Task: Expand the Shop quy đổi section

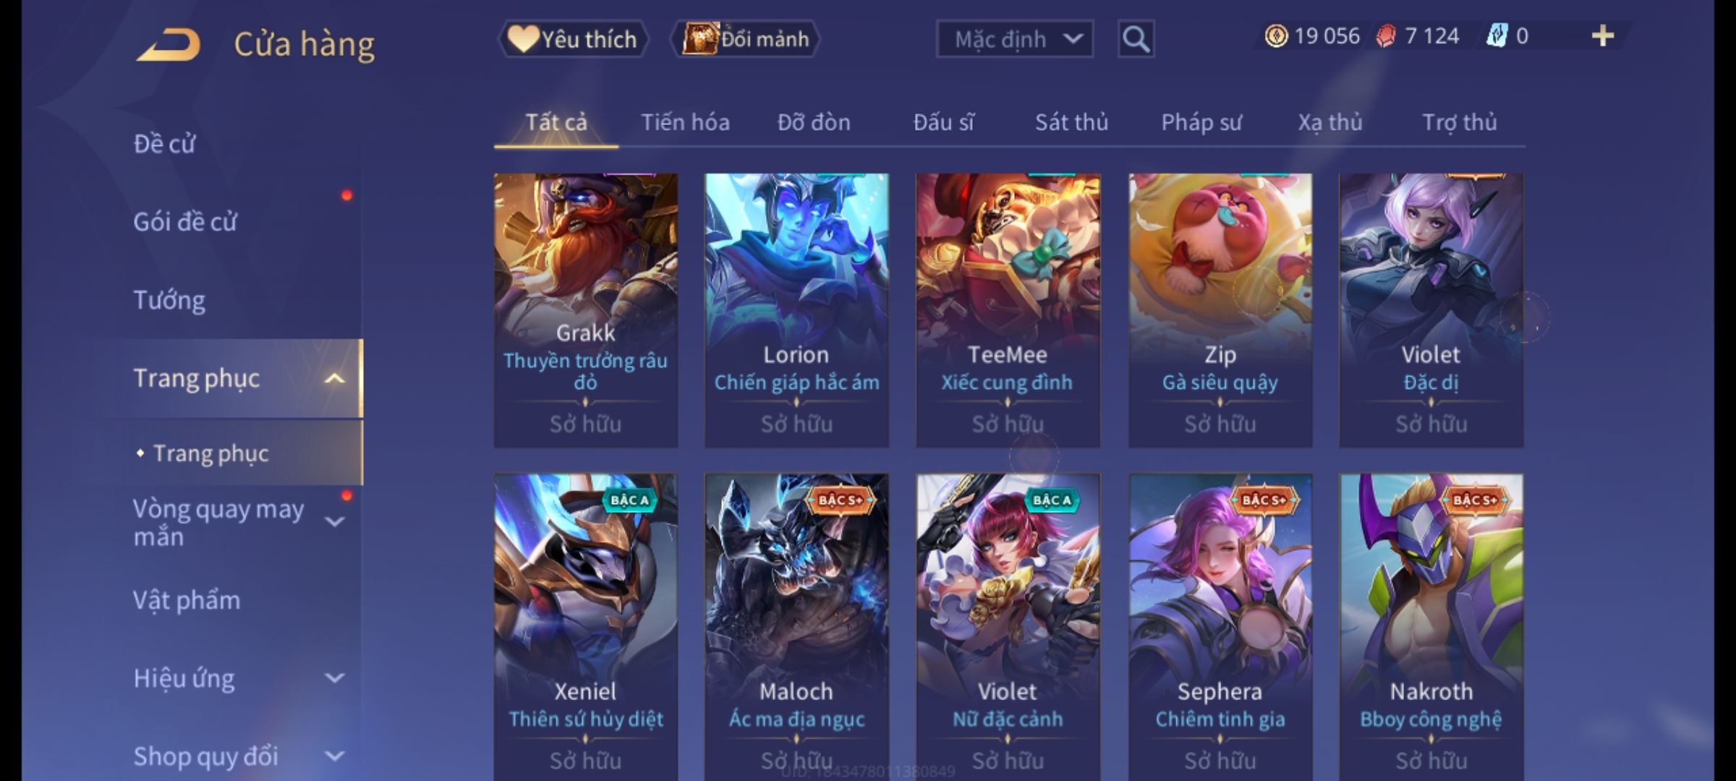Action: pyautogui.click(x=333, y=756)
